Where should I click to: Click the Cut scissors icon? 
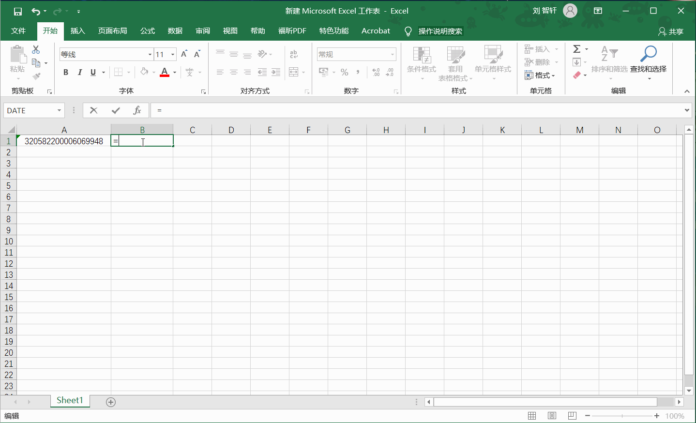36,49
